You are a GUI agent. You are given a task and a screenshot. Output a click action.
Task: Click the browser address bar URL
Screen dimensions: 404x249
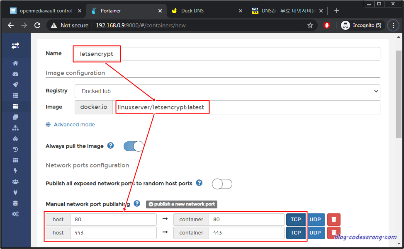(141, 25)
